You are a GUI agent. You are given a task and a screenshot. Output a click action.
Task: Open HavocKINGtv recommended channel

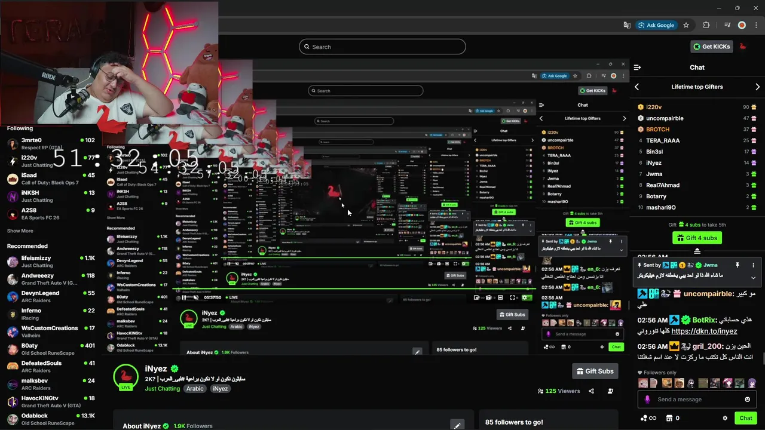(x=51, y=401)
